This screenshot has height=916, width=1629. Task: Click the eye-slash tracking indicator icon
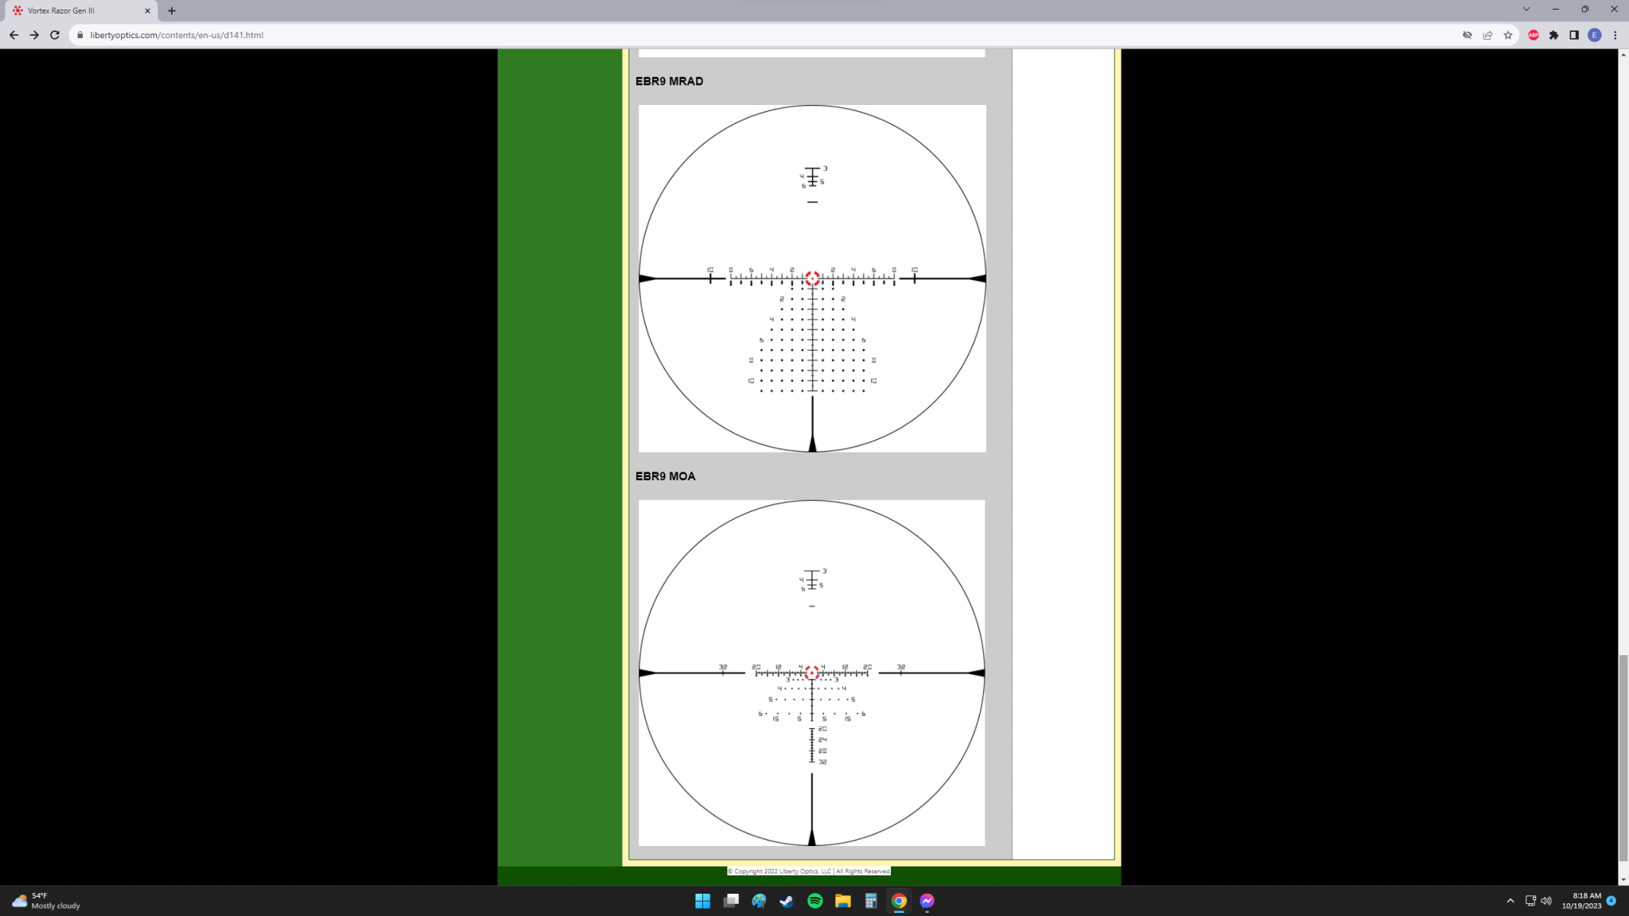(1467, 35)
